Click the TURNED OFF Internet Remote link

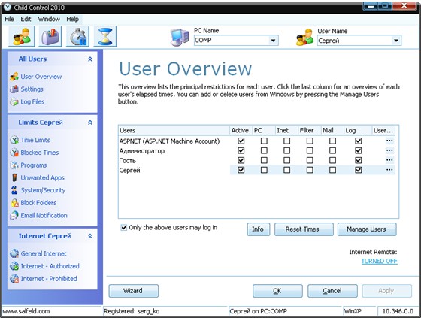pos(379,261)
